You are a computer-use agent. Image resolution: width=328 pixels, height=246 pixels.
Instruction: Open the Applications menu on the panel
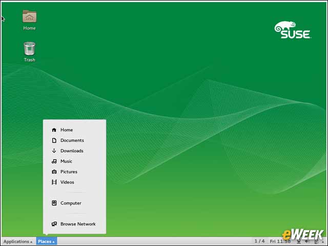18,241
